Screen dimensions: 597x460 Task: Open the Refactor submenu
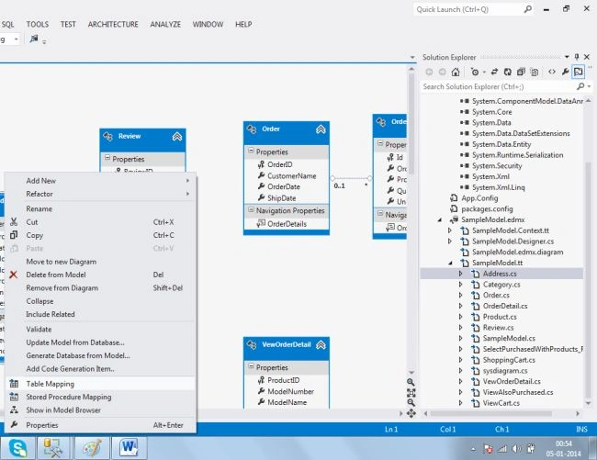point(101,194)
